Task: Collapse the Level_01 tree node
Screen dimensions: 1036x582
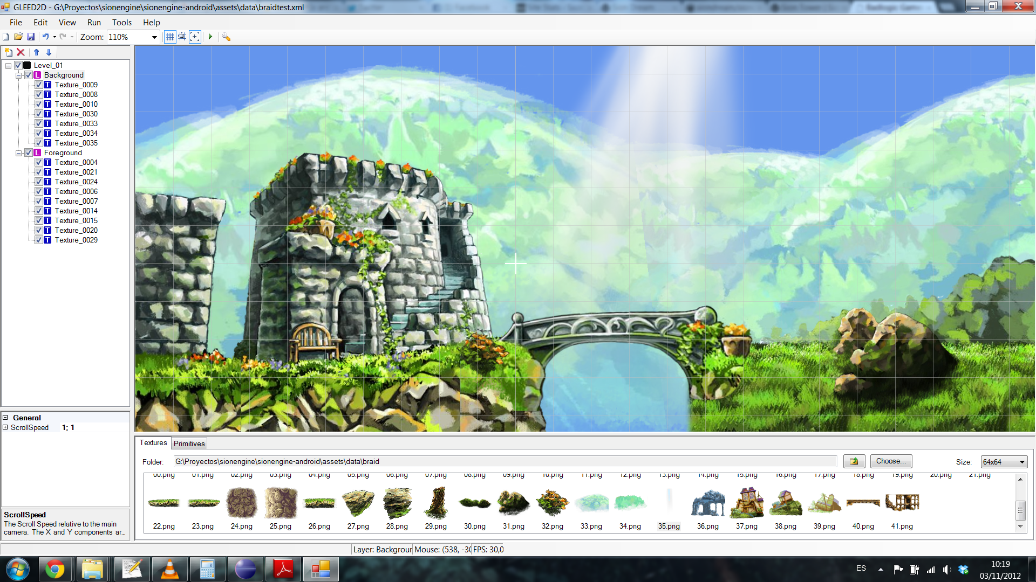Action: tap(9, 66)
